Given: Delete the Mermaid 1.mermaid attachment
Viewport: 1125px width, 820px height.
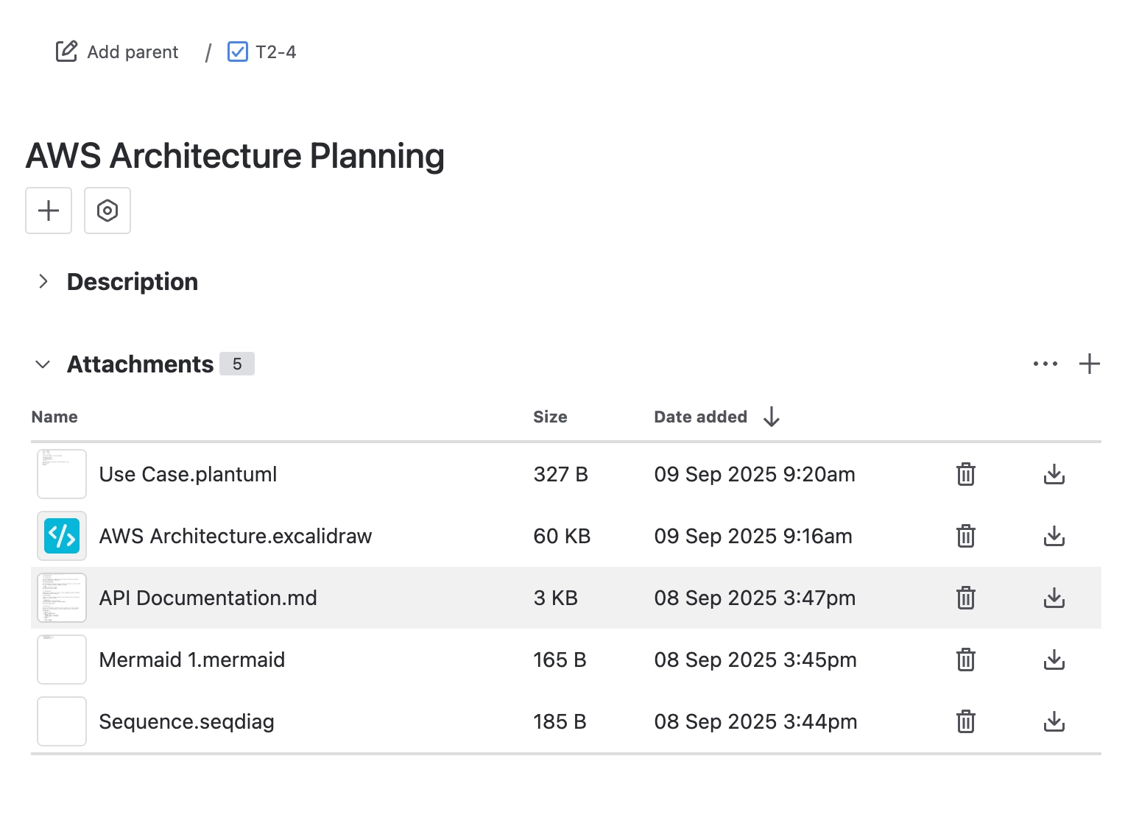Looking at the screenshot, I should point(965,660).
